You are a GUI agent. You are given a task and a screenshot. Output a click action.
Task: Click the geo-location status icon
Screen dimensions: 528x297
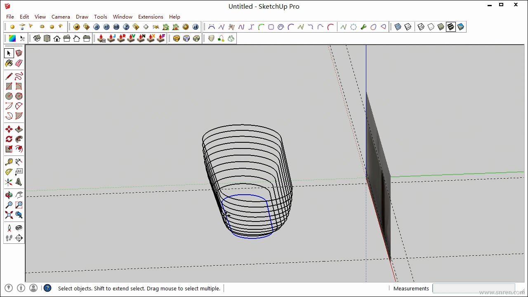(8, 288)
